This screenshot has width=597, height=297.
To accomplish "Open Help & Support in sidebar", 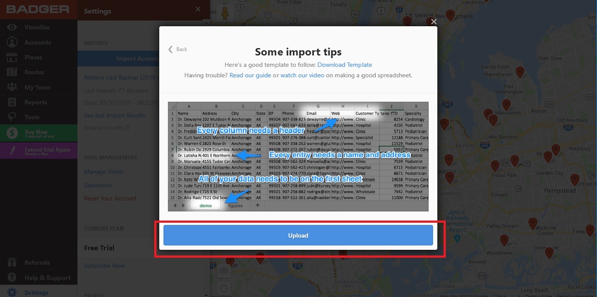I will (x=38, y=278).
